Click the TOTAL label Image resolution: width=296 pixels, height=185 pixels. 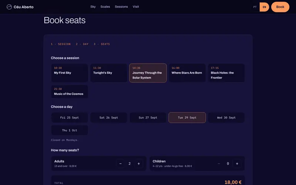tap(59, 183)
